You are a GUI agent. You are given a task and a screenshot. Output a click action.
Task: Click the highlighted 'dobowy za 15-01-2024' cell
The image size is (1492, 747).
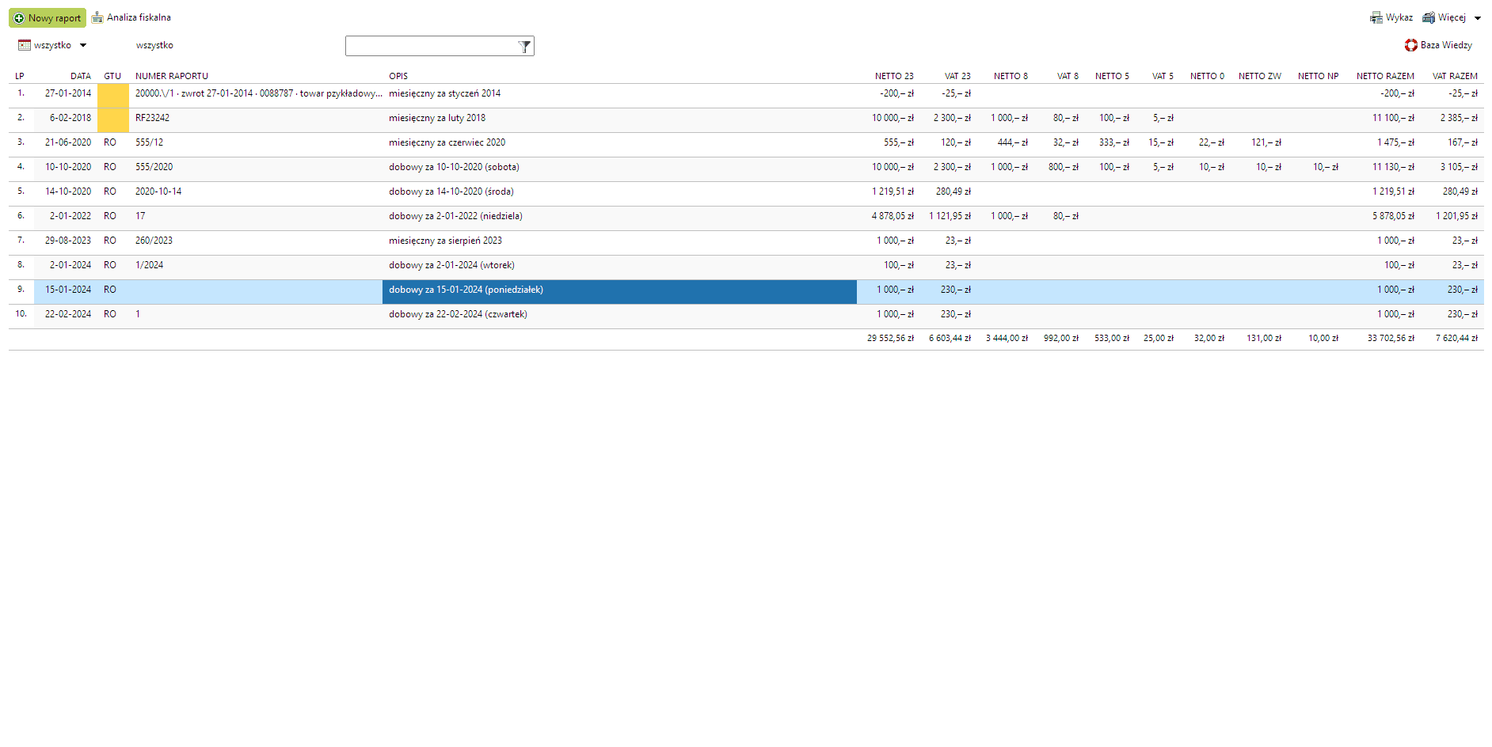tap(618, 290)
